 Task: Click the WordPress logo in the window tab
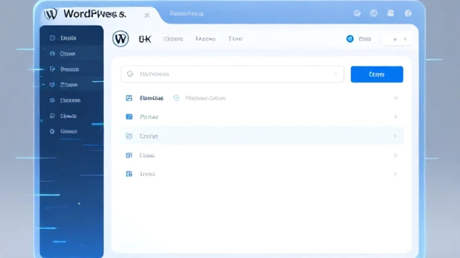point(51,14)
